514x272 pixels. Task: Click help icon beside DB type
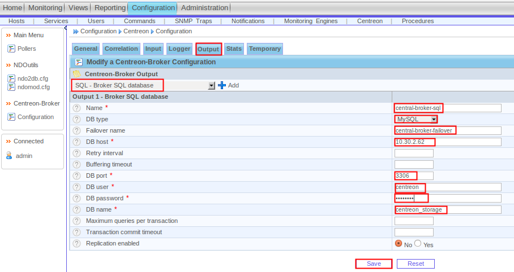pyautogui.click(x=77, y=119)
